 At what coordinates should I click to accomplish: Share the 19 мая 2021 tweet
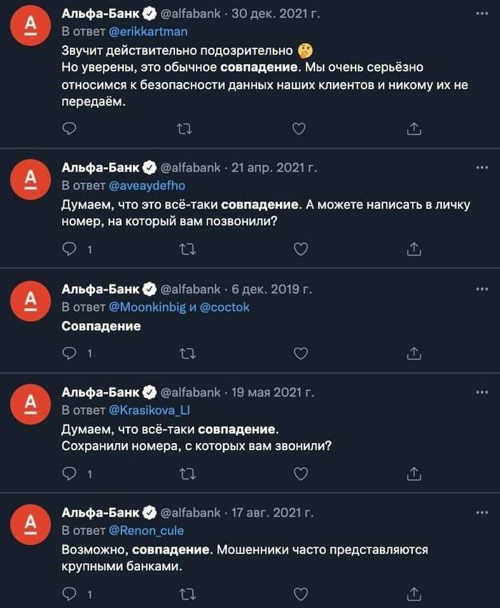click(414, 474)
